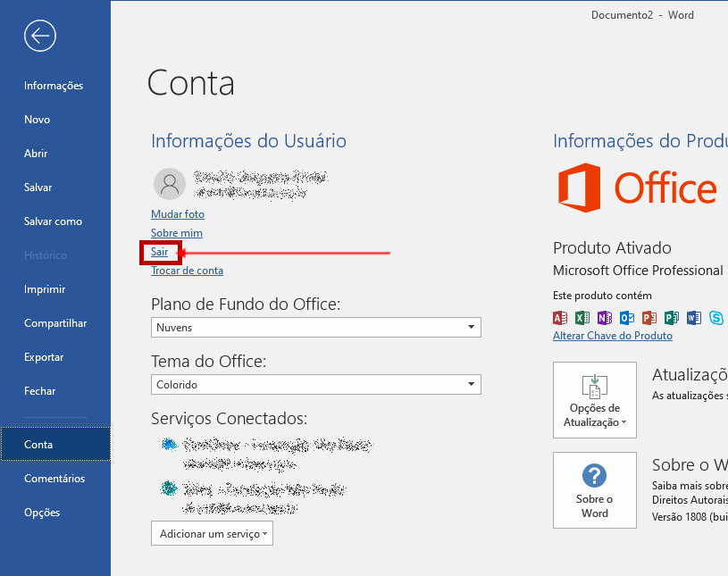Open the Tema do Office dropdown showing Colorido
The height and width of the screenshot is (576, 728).
315,384
